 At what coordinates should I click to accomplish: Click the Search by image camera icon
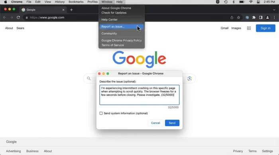pos(189,78)
